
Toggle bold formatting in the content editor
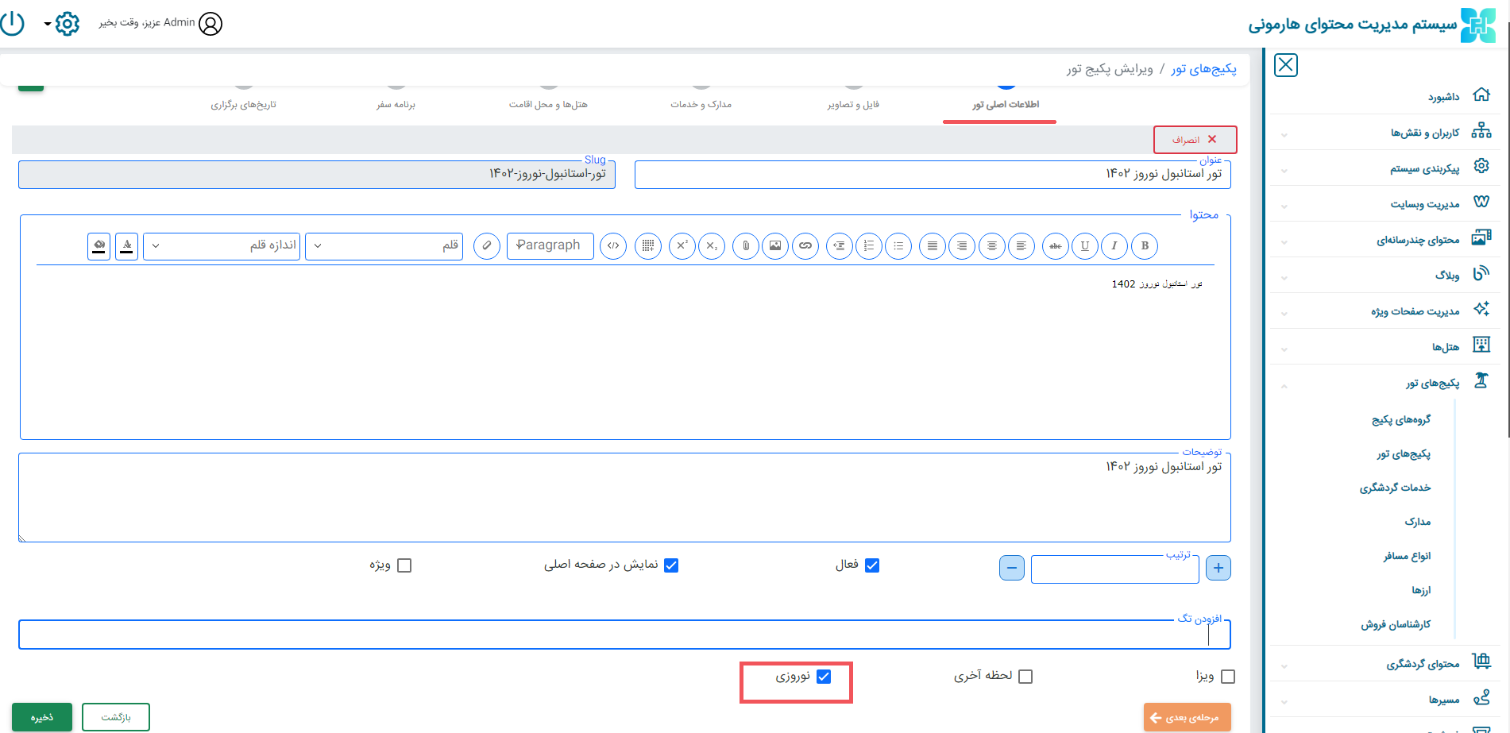click(x=1145, y=246)
